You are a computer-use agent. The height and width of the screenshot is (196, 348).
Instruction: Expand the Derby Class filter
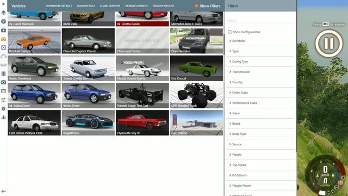coord(260,93)
